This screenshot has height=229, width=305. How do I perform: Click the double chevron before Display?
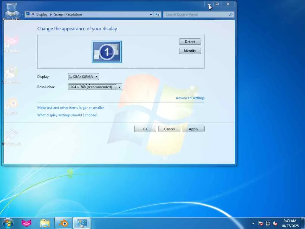tap(33, 14)
